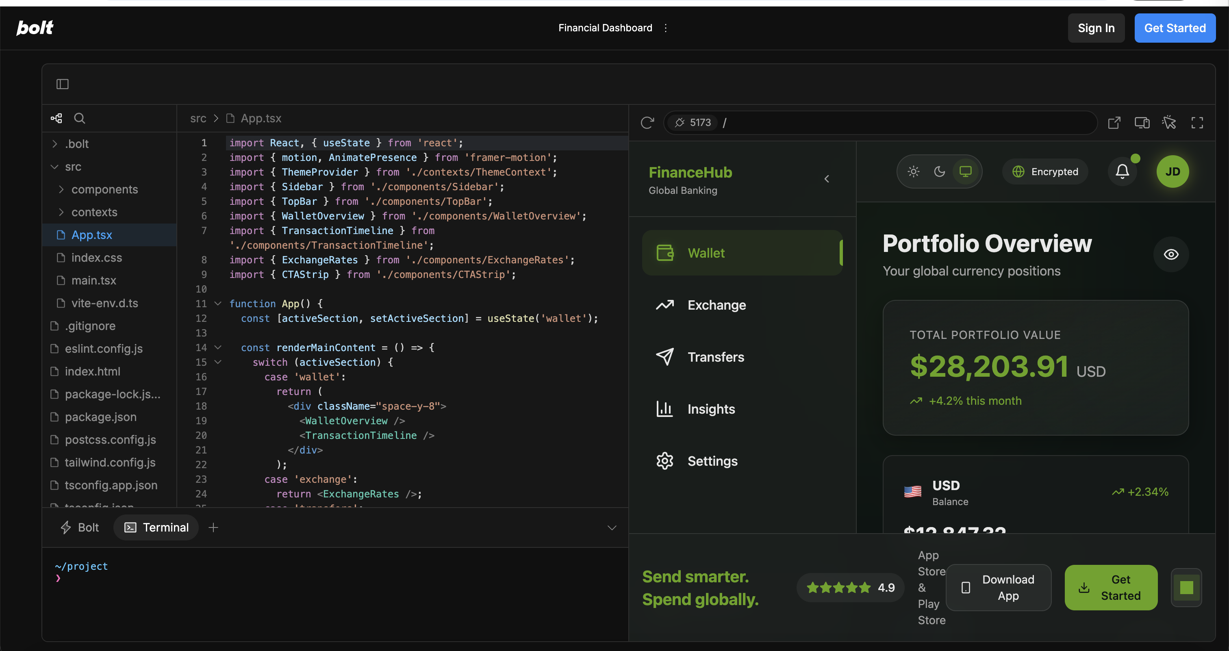The height and width of the screenshot is (651, 1229).
Task: Open notifications bell in FinanceHub
Action: coord(1122,171)
